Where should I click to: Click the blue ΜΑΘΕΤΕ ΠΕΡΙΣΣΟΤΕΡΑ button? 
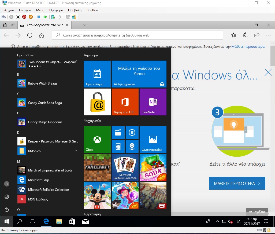click(237, 183)
